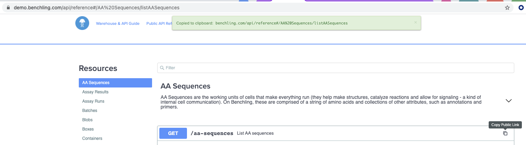The height and width of the screenshot is (145, 526).
Task: Open the circular browser extension icon
Action: [521, 8]
